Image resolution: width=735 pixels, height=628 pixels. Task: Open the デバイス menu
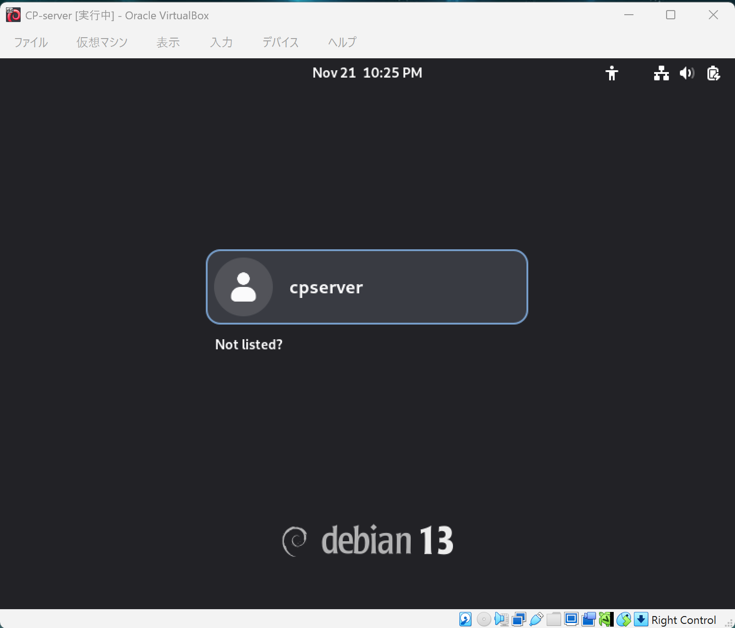click(281, 42)
